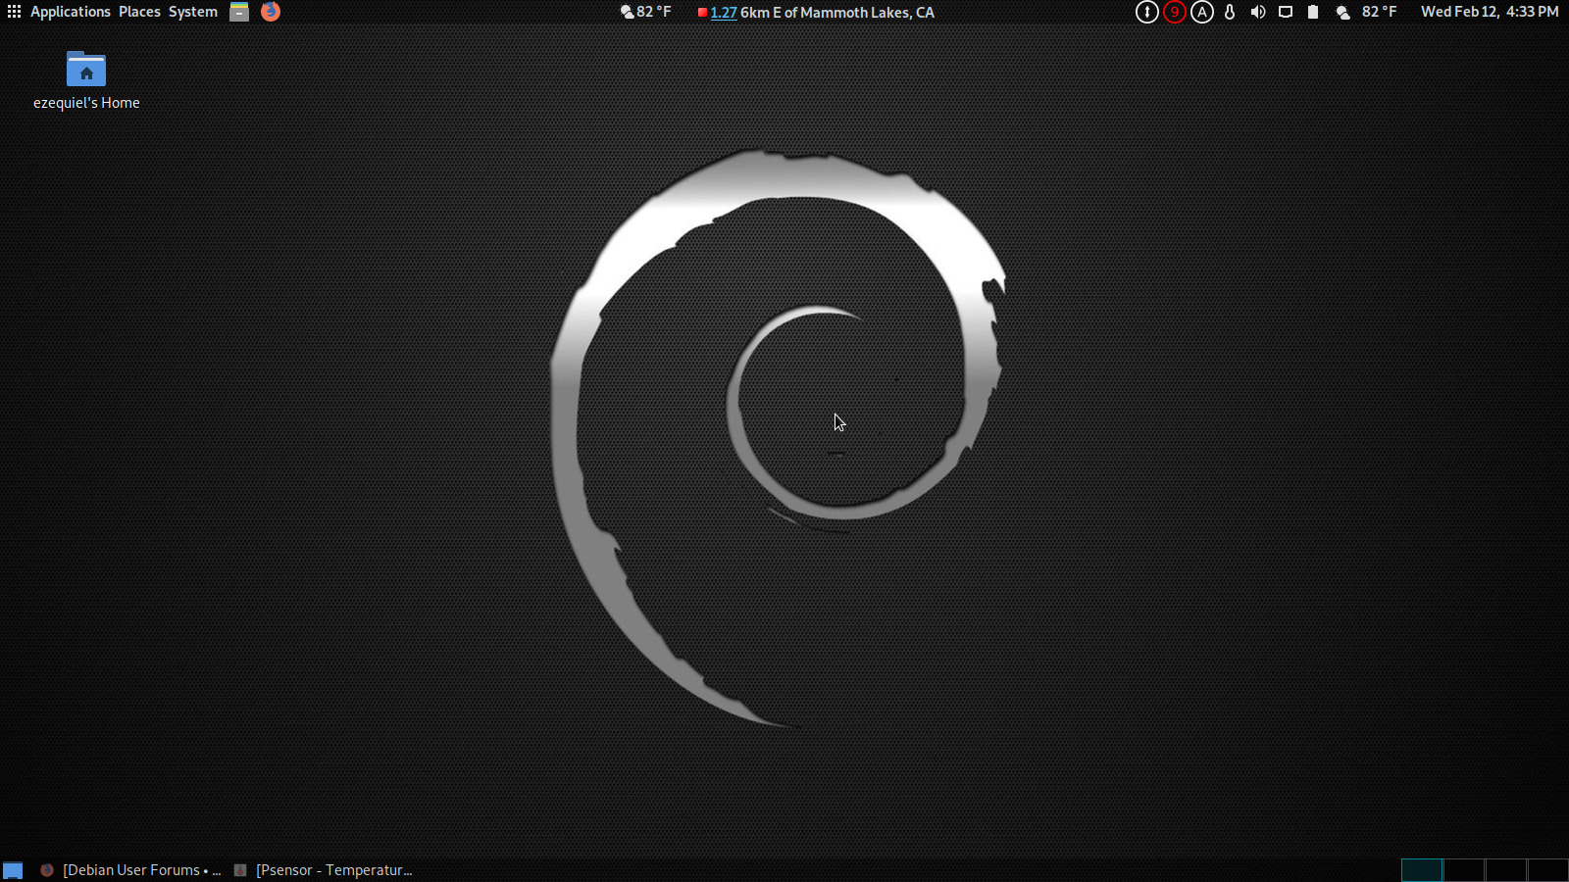Open the Psensor thermometer tray icon
Screen dimensions: 1569x882
pos(1230,12)
